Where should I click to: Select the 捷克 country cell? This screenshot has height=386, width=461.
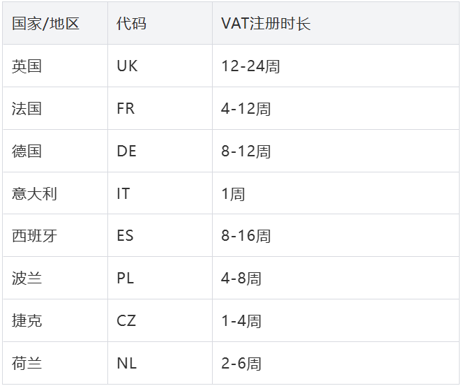click(27, 321)
